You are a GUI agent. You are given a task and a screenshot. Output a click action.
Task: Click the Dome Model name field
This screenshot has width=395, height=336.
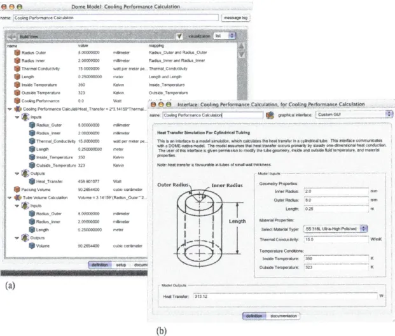tap(116, 18)
